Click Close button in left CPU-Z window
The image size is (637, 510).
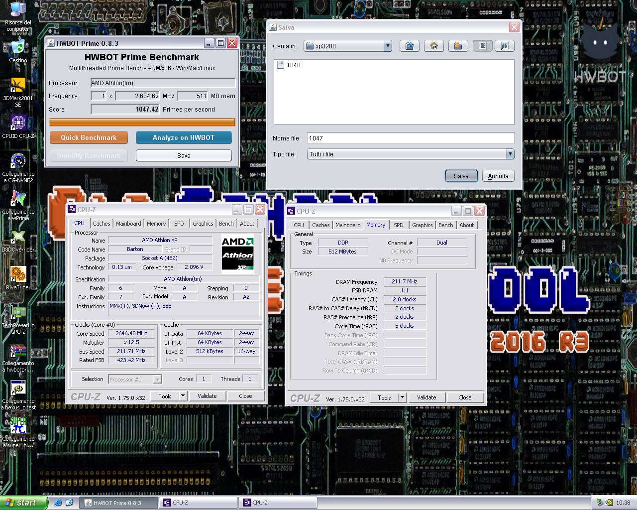(x=245, y=396)
